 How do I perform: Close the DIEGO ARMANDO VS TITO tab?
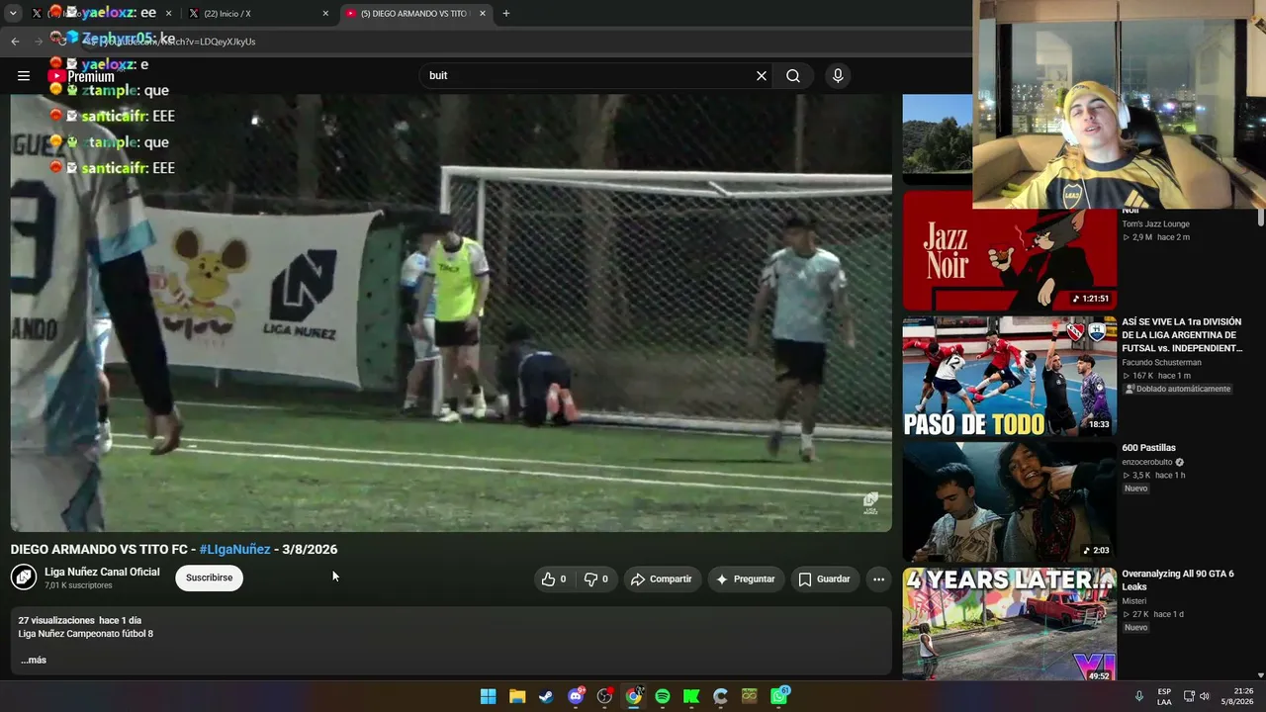coord(483,14)
